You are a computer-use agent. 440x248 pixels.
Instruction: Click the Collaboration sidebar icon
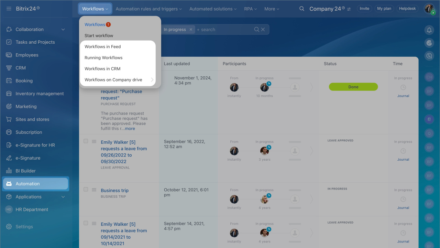9,29
